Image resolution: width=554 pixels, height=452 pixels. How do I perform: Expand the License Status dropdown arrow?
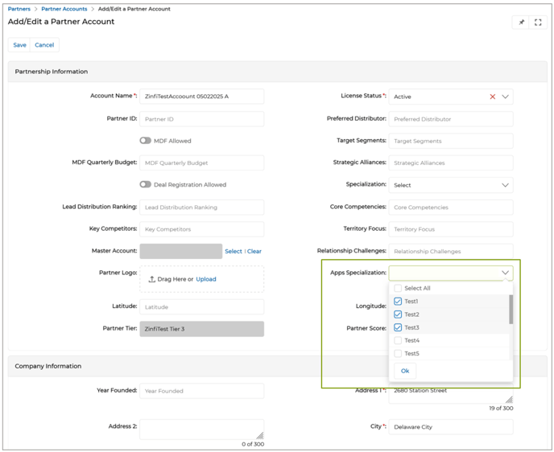tap(505, 97)
